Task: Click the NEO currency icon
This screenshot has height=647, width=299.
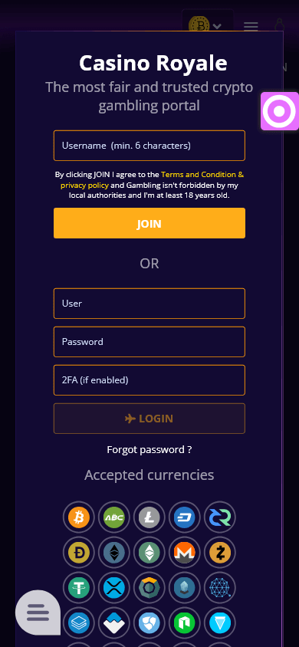Action: [x=184, y=623]
